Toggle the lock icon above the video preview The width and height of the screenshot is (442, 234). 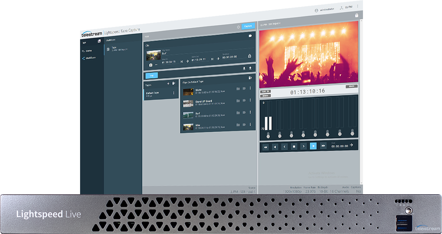[x=357, y=15]
